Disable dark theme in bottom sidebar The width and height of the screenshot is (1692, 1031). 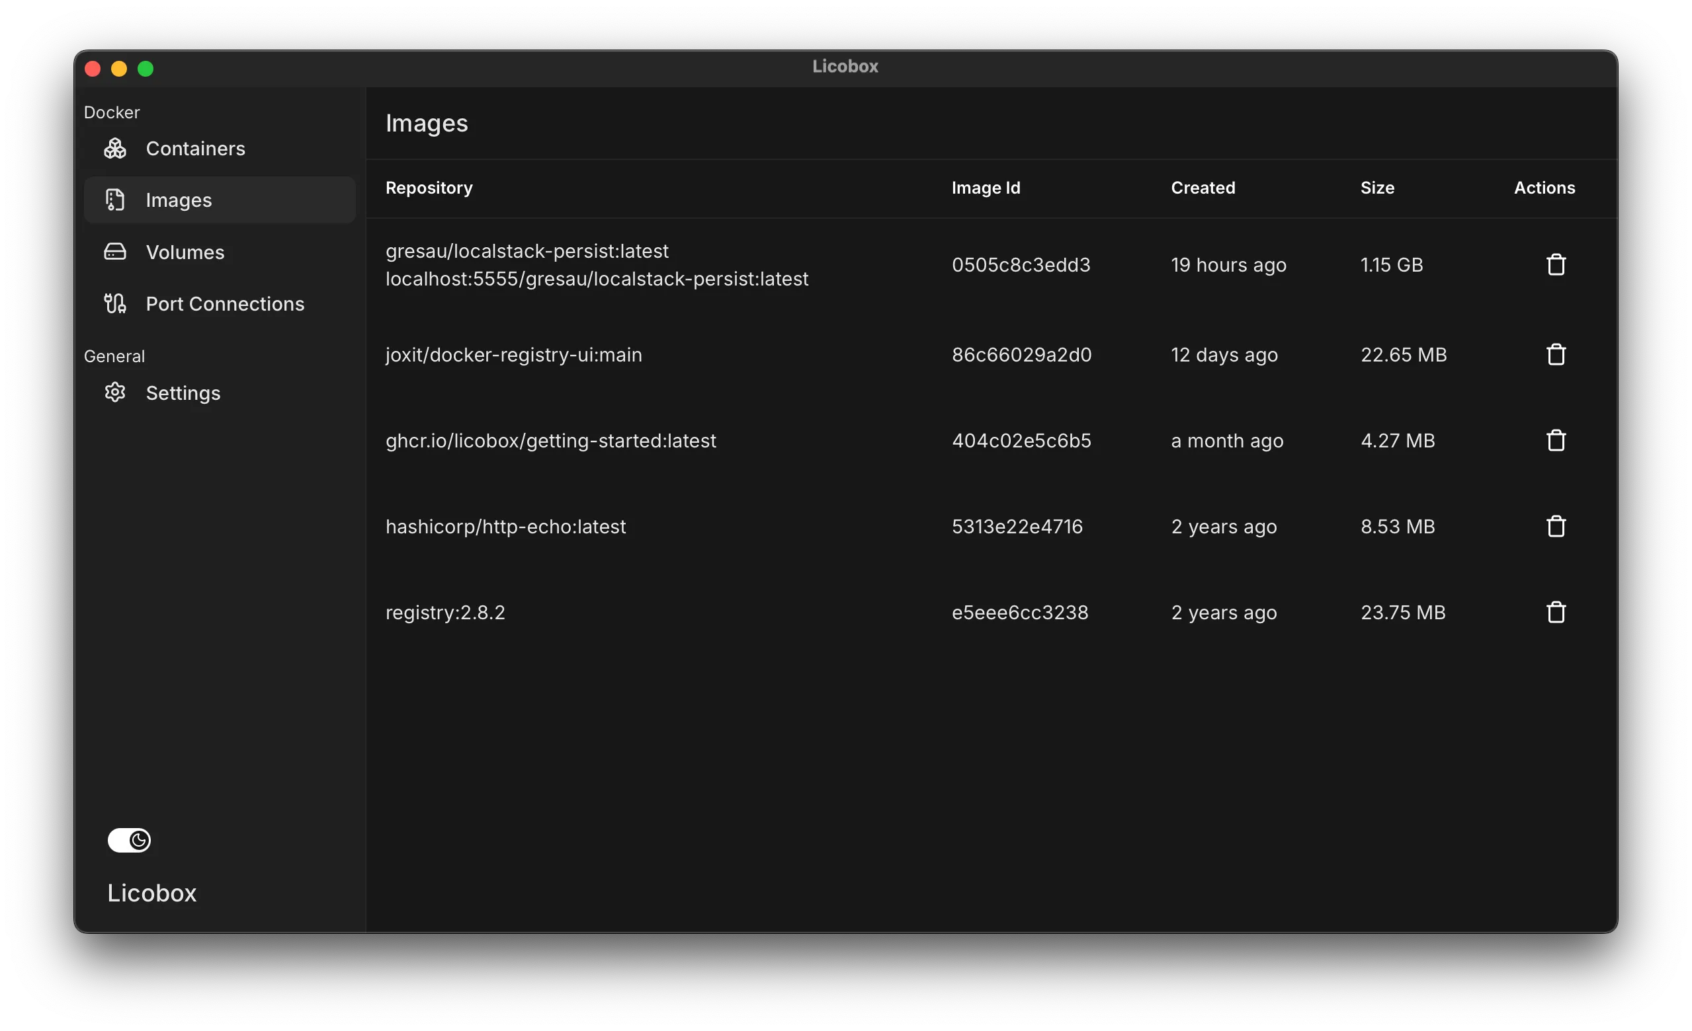(130, 840)
